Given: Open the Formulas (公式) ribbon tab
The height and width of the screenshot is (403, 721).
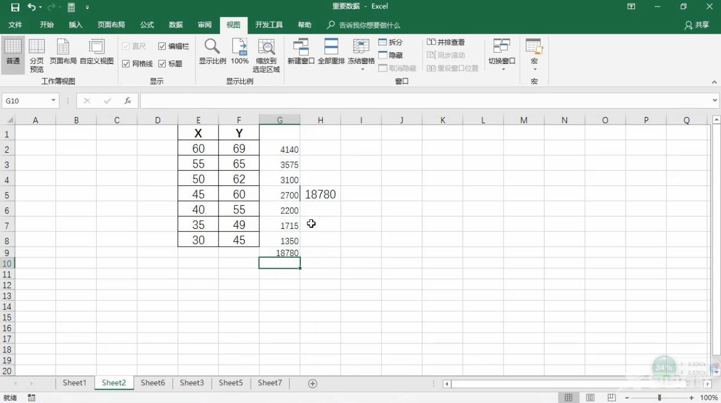Looking at the screenshot, I should click(x=147, y=25).
